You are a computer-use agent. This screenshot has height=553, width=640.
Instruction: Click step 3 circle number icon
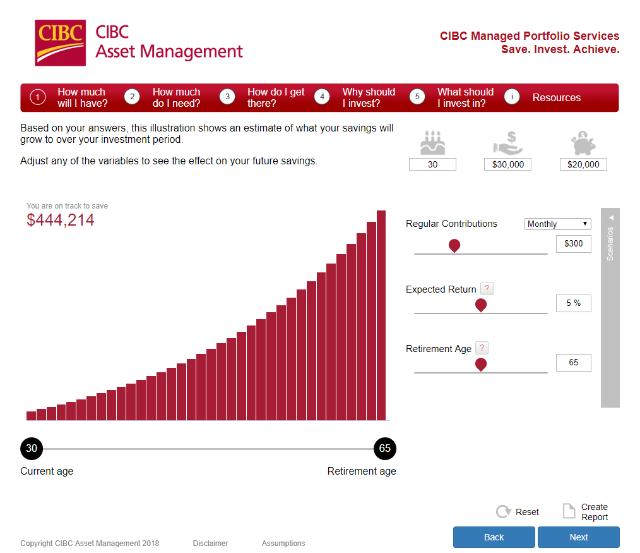pos(227,97)
